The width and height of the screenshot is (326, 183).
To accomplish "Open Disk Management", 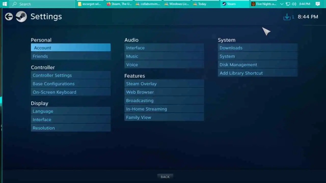I will (x=258, y=65).
